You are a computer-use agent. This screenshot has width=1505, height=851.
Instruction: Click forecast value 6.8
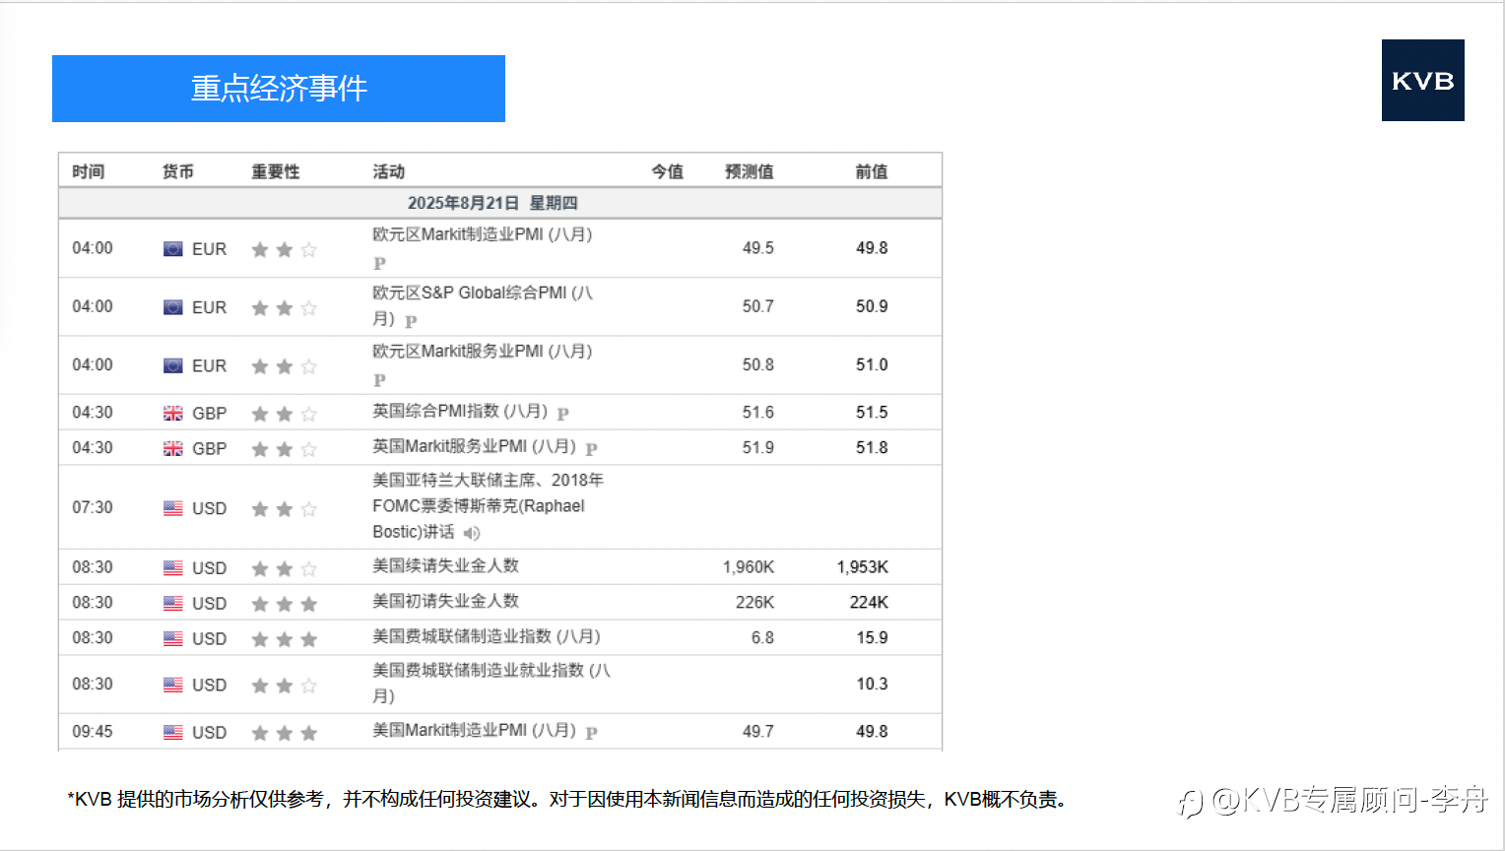(762, 638)
